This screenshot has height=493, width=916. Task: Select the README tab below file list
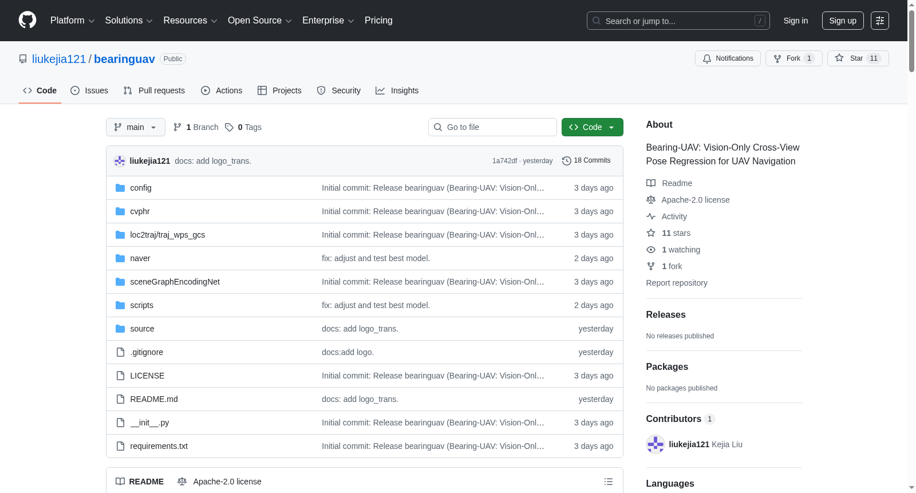pos(140,482)
